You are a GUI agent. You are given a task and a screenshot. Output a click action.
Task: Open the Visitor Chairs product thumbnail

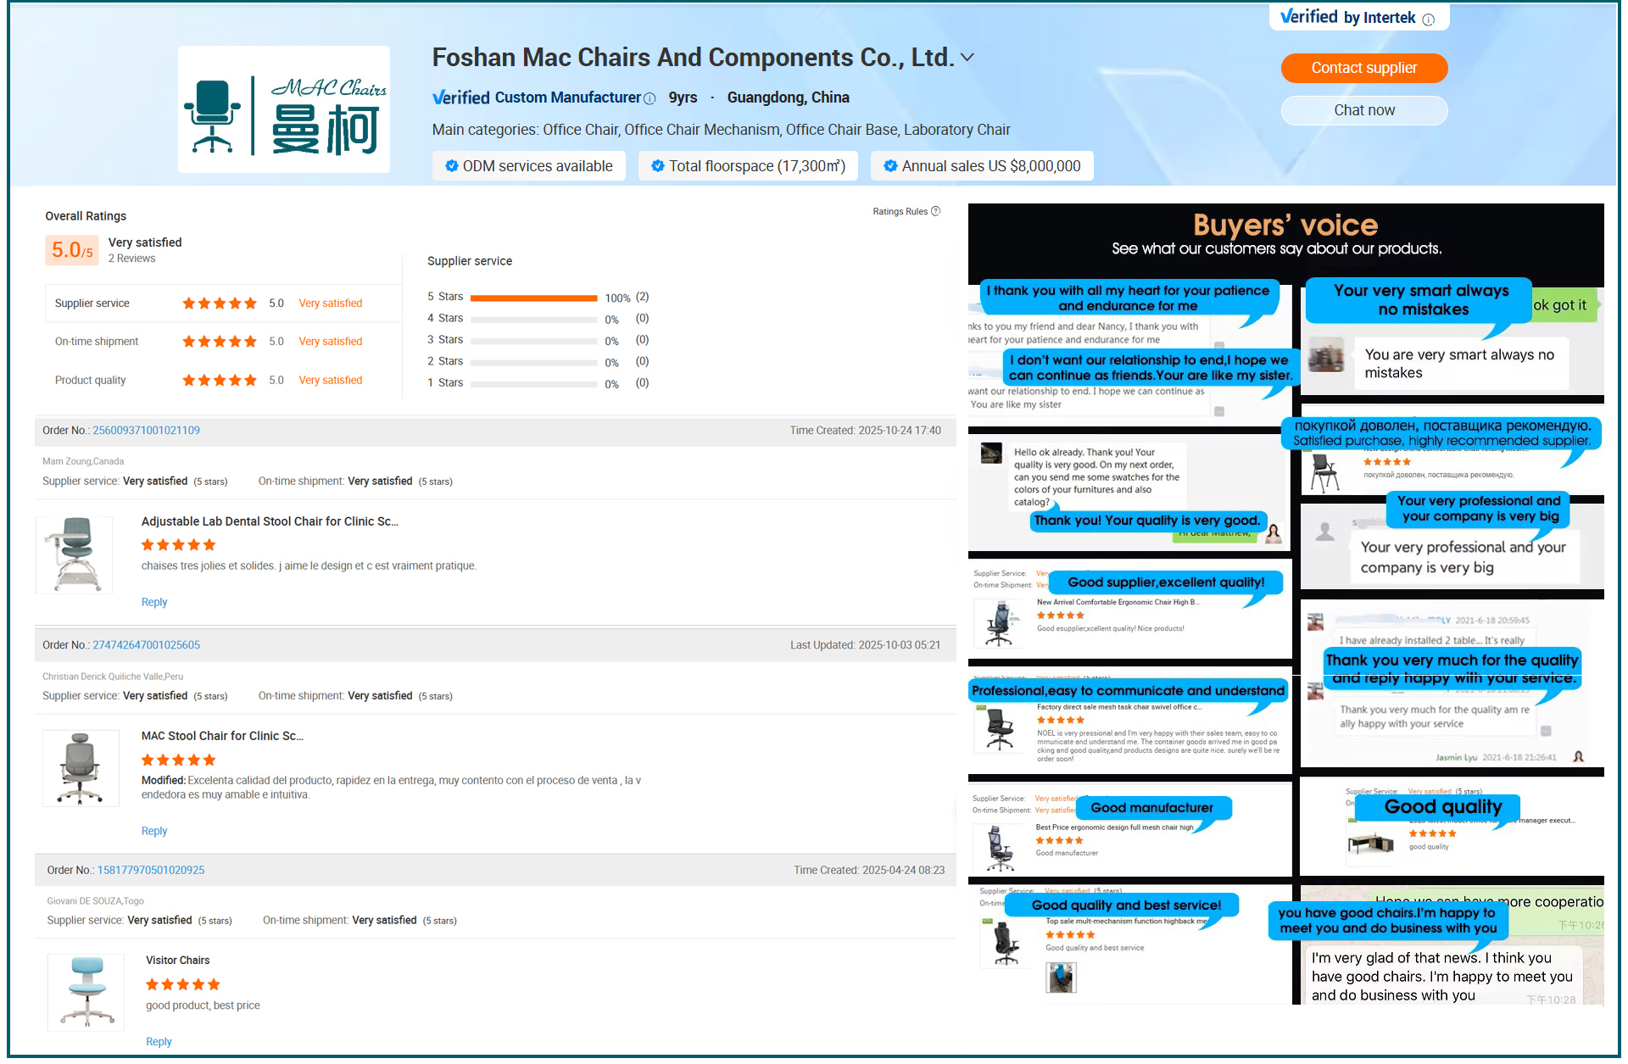[x=86, y=993]
